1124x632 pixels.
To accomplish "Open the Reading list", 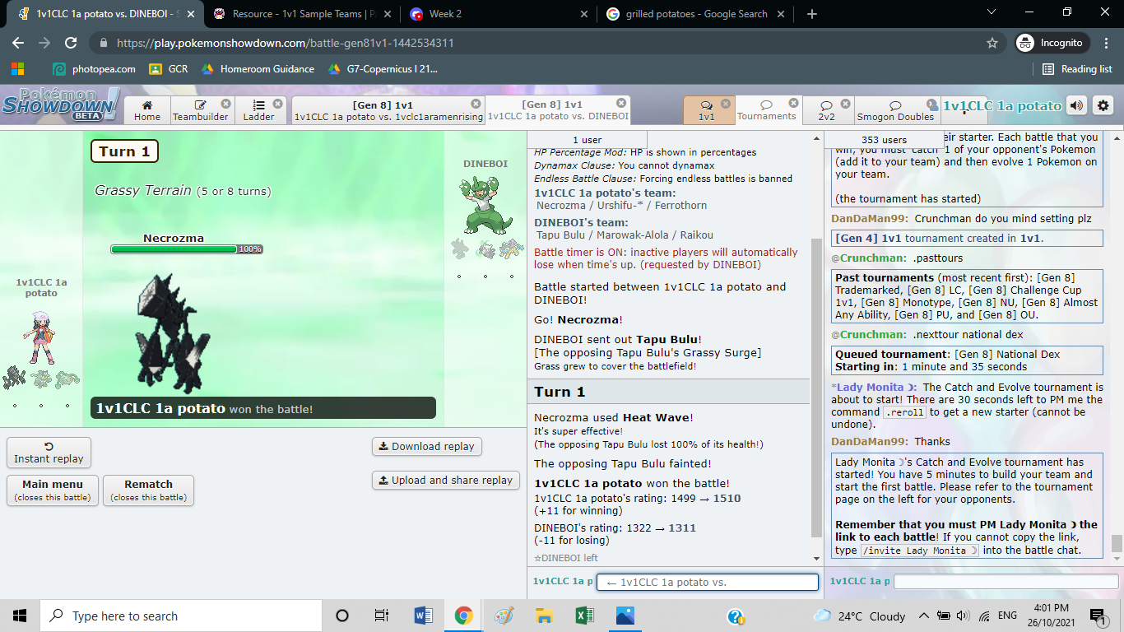I will (1077, 69).
